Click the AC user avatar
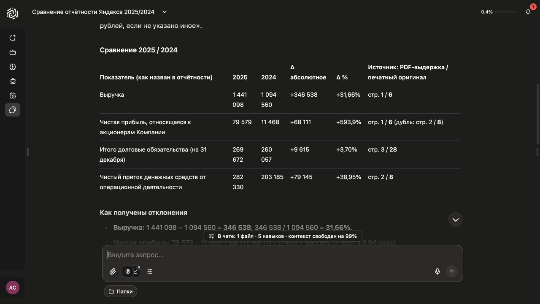 point(13,288)
